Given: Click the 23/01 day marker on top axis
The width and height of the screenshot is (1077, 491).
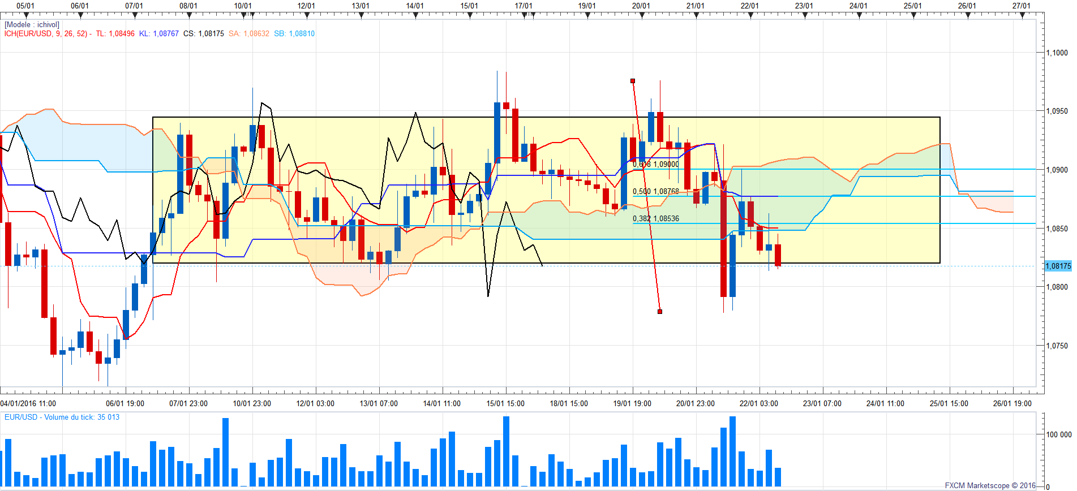Looking at the screenshot, I should pyautogui.click(x=804, y=6).
